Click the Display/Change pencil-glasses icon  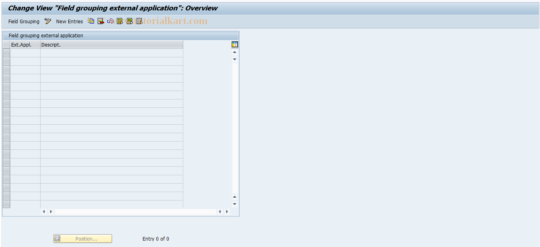click(48, 21)
